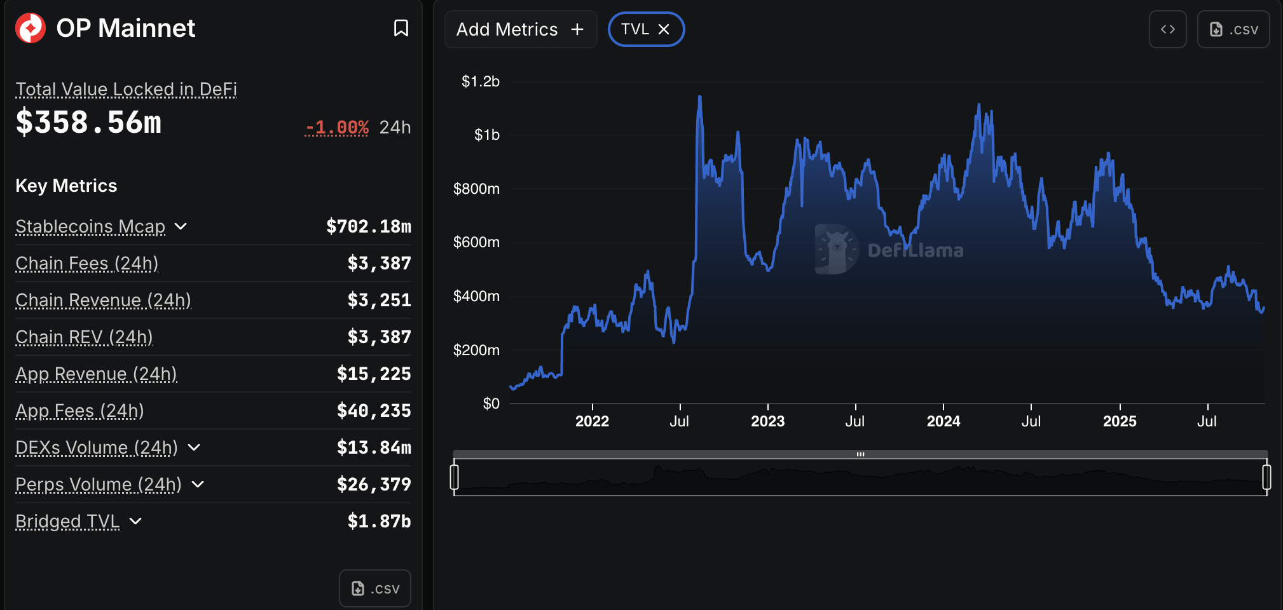Image resolution: width=1283 pixels, height=610 pixels.
Task: Click the App Fees (24h) label
Action: pyautogui.click(x=80, y=410)
